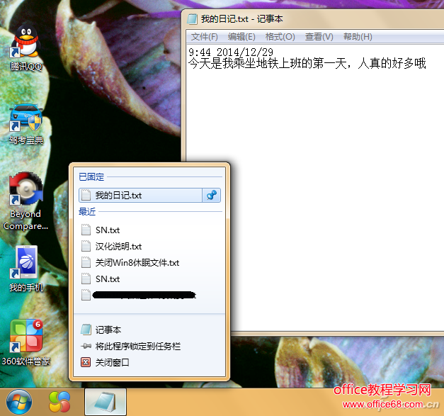
Task: Choose 将此程序锁定到任务栏
Action: [x=149, y=347]
